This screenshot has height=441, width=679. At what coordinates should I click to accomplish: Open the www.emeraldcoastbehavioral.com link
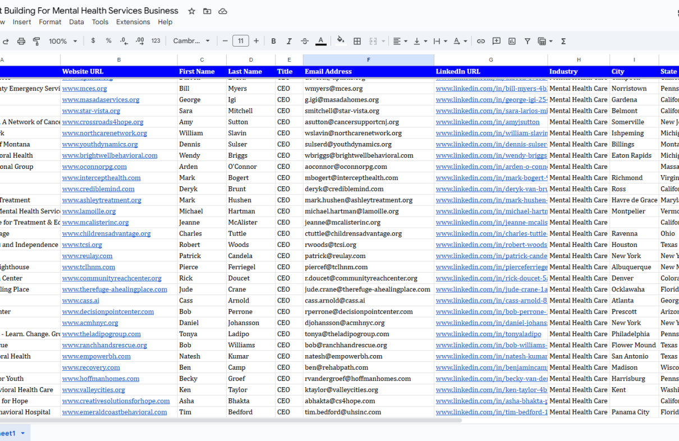pyautogui.click(x=114, y=412)
